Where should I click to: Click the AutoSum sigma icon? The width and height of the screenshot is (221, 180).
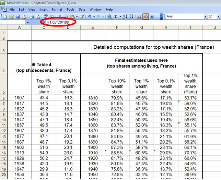point(116,16)
